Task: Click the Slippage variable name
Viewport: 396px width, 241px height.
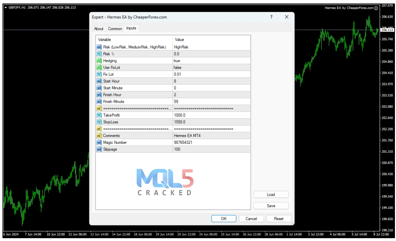Action: [x=110, y=149]
